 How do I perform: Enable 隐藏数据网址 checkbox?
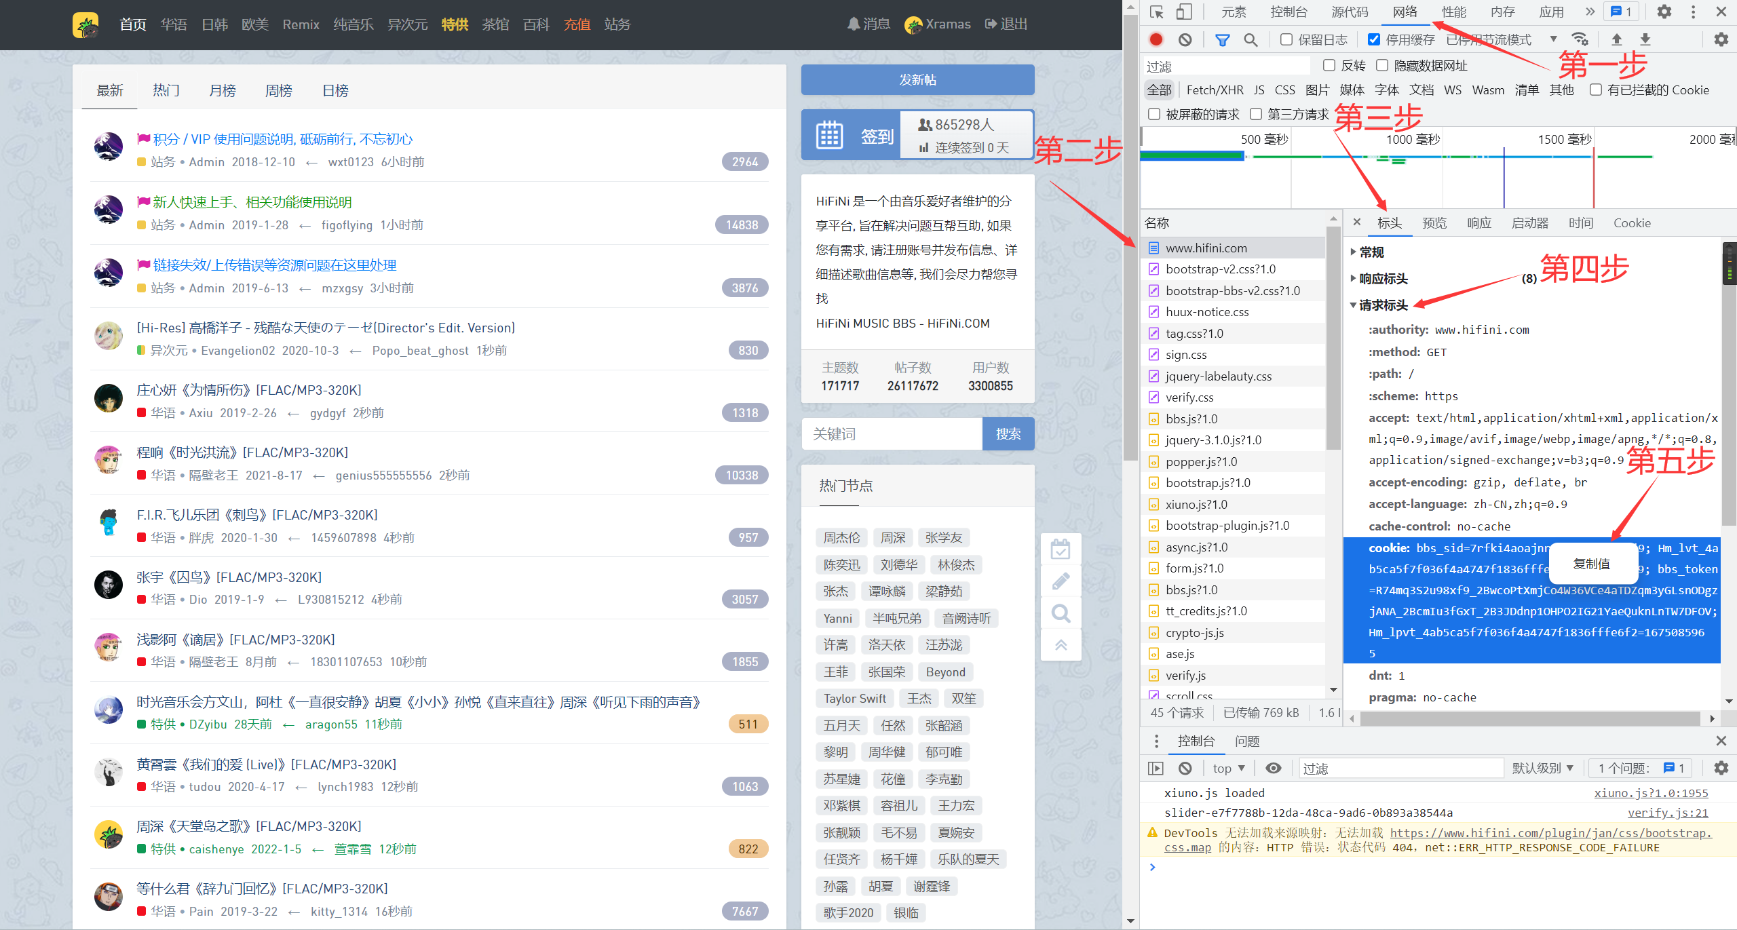pyautogui.click(x=1381, y=66)
